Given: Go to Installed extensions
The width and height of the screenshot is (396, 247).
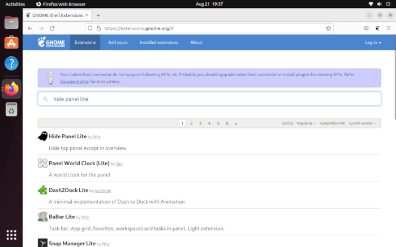Looking at the screenshot, I should coord(159,42).
